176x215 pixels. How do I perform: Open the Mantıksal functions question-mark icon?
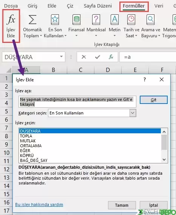(96, 20)
